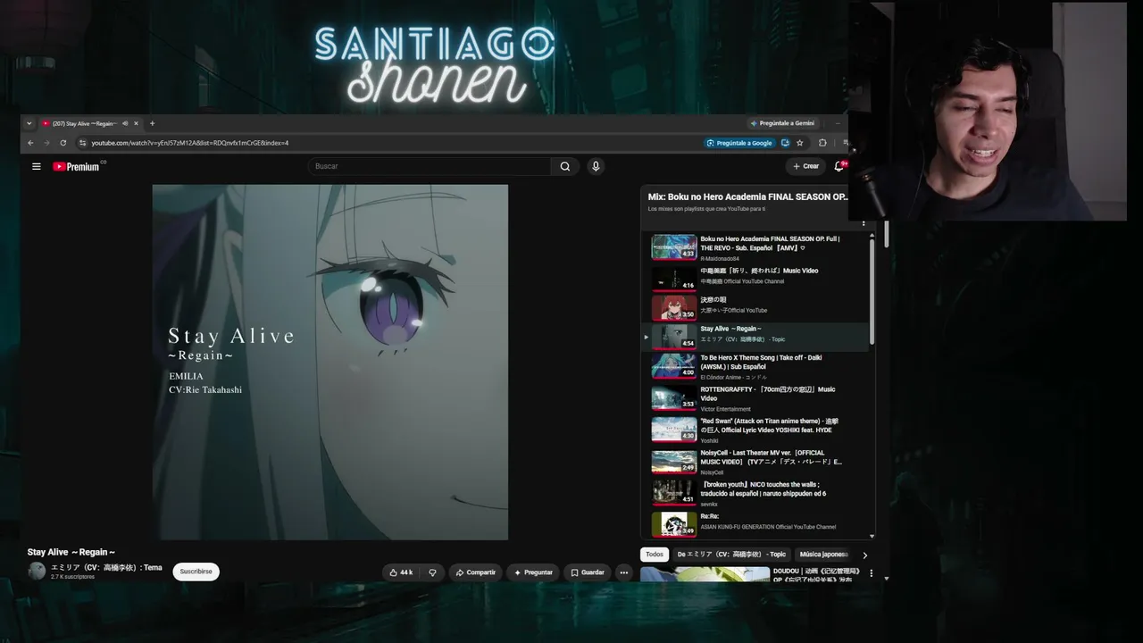1143x643 pixels.
Task: Click the browser address bar URL
Action: click(x=189, y=143)
